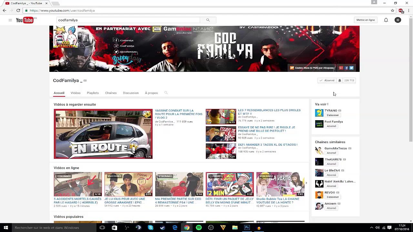The height and width of the screenshot is (232, 413).
Task: Toggle the channel notification bell beside Abonné
Action: click(x=339, y=80)
